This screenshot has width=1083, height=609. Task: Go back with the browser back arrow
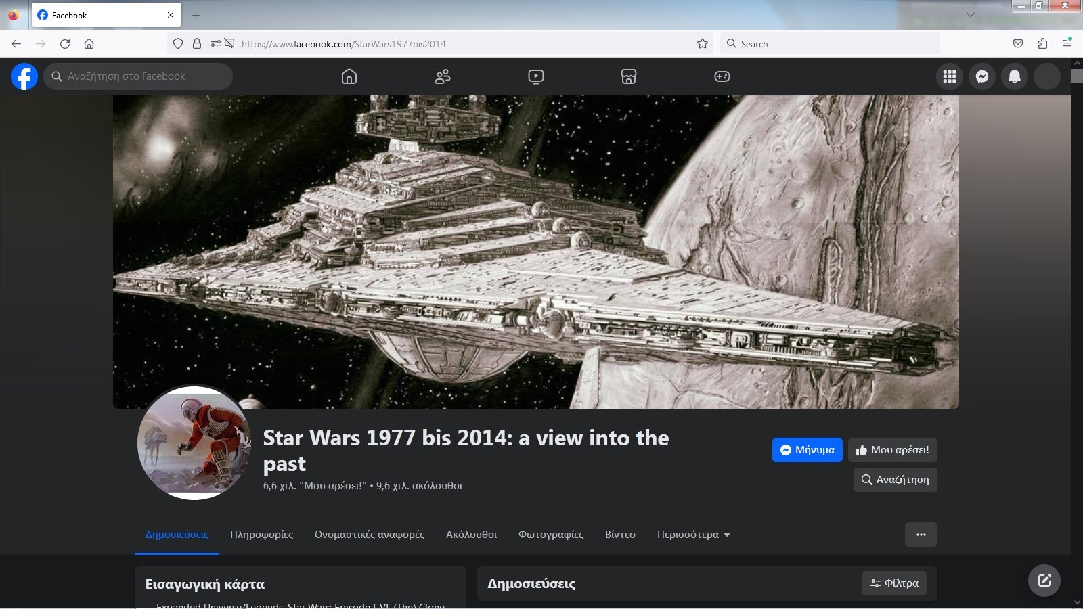[x=16, y=44]
